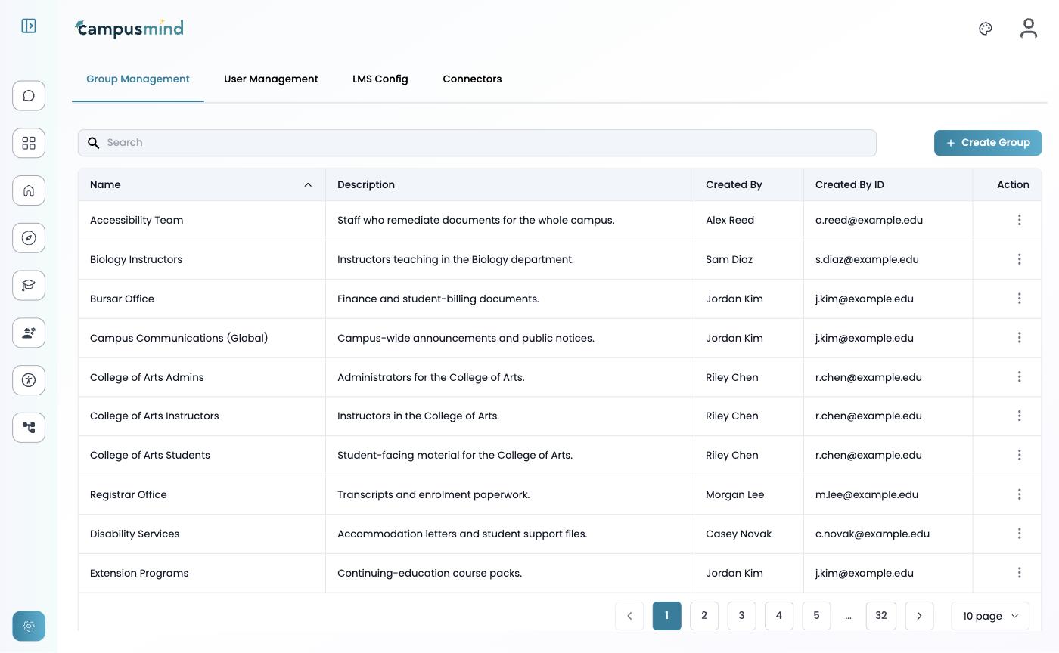
Task: Focus the Search input field
Action: 477,143
